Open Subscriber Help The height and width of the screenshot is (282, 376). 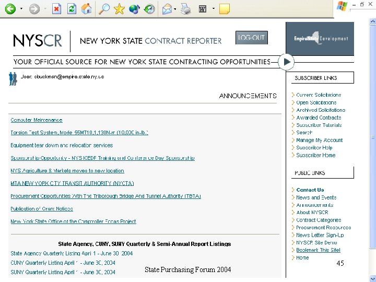tap(314, 148)
